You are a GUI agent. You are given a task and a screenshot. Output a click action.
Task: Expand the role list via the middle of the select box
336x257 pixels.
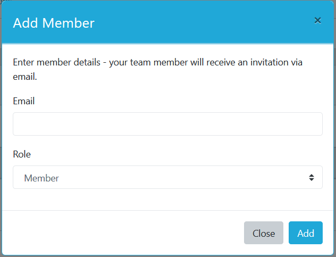pos(167,177)
